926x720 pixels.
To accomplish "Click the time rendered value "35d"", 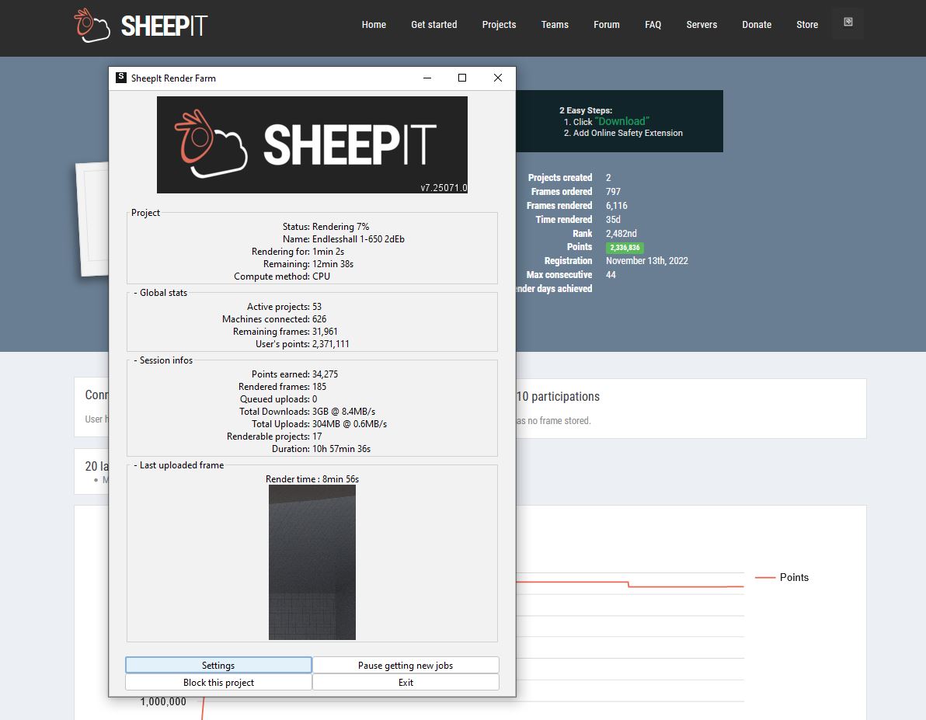I will coord(613,220).
